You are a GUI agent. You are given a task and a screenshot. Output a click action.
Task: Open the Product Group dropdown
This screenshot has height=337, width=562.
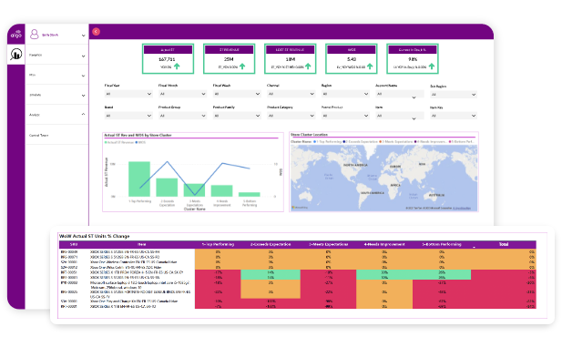tap(182, 116)
